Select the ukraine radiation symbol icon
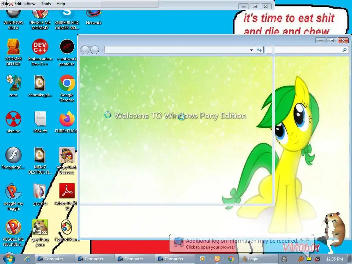 [13, 122]
